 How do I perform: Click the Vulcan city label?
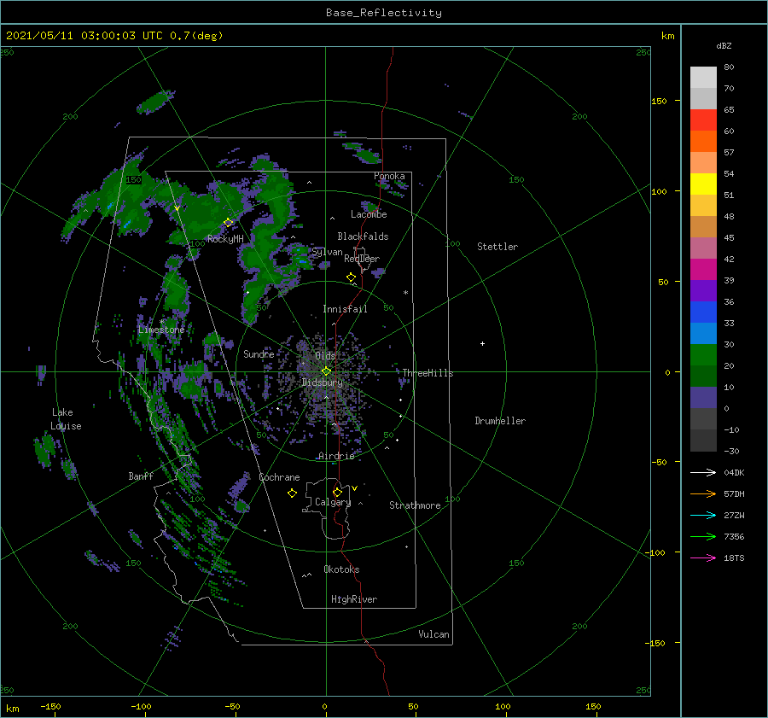[433, 634]
